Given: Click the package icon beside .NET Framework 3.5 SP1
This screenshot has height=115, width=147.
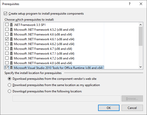Looking at the screenshot, I should coord(11,25).
